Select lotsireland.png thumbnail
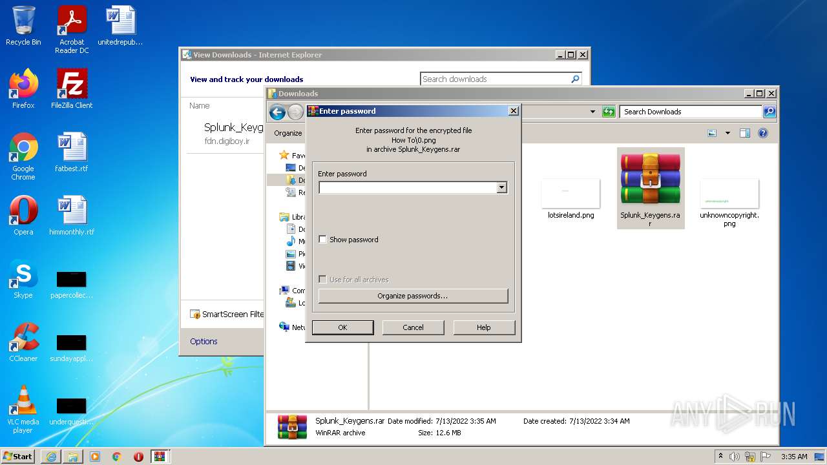 pyautogui.click(x=571, y=199)
